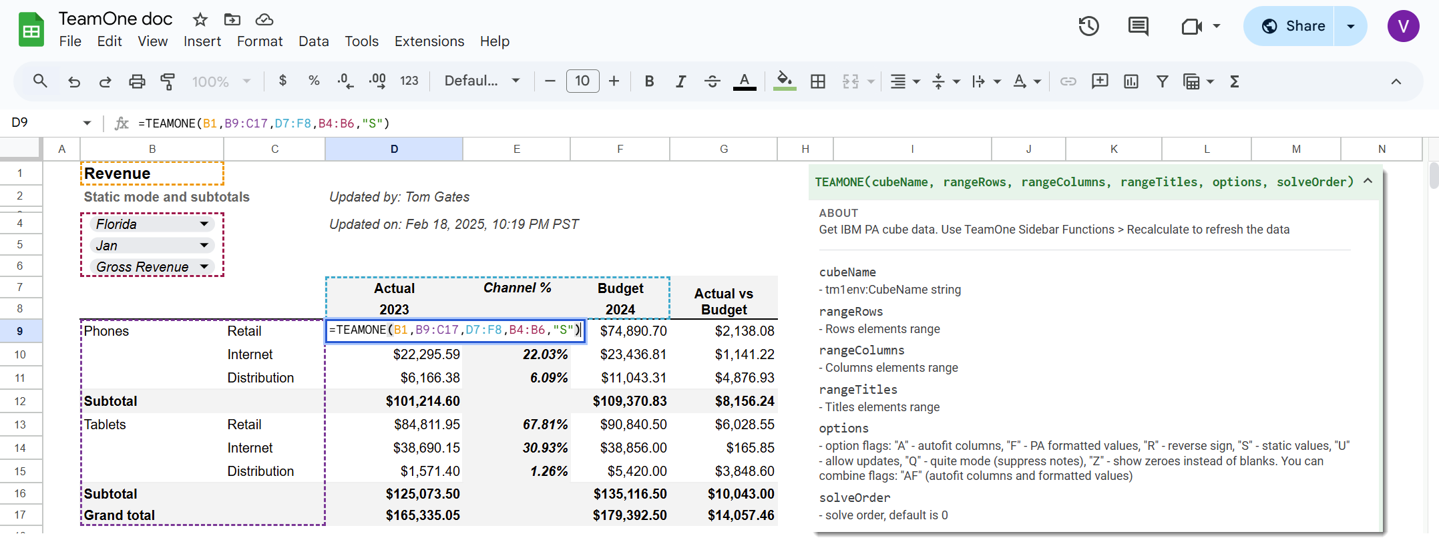Open horizontal align options

click(905, 81)
